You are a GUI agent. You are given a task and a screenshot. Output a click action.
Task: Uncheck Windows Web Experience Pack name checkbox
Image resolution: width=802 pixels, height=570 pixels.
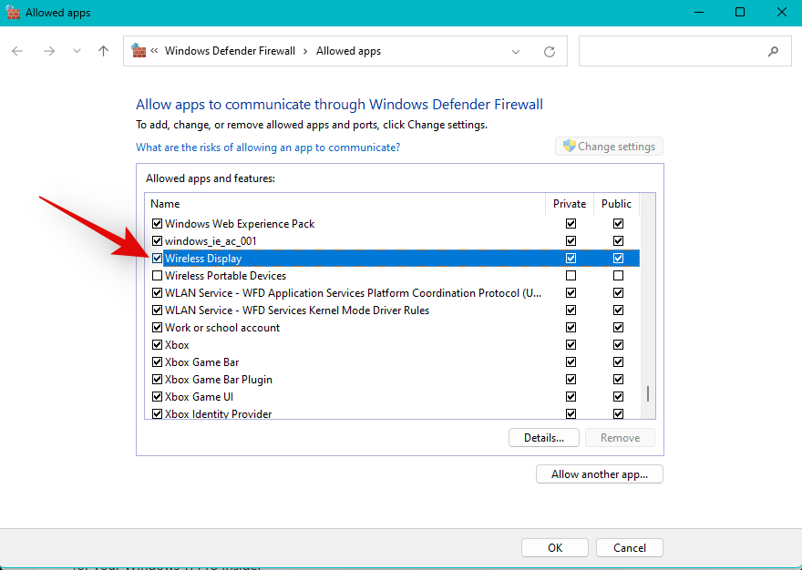(x=157, y=223)
